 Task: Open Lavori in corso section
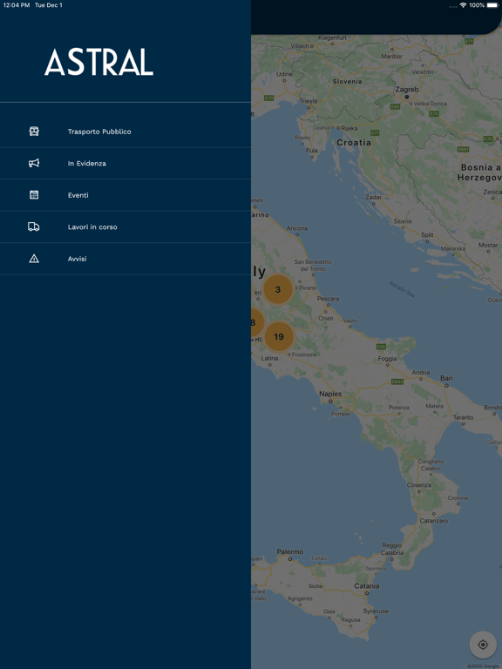coord(125,227)
